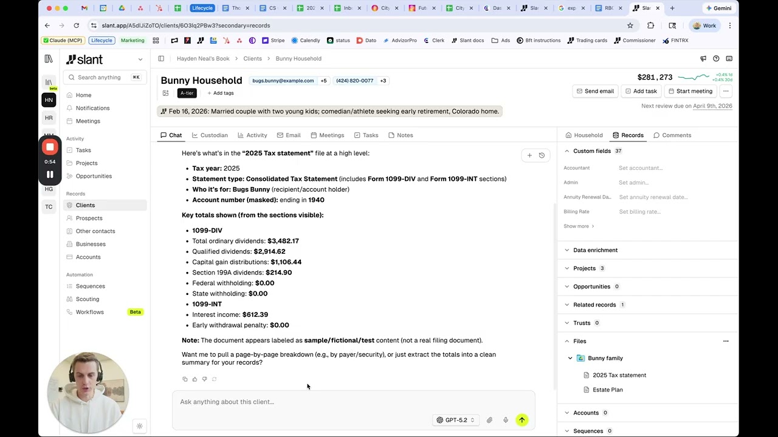Screen dimensions: 778x437
Task: Go back in browser
Action: coord(47,25)
